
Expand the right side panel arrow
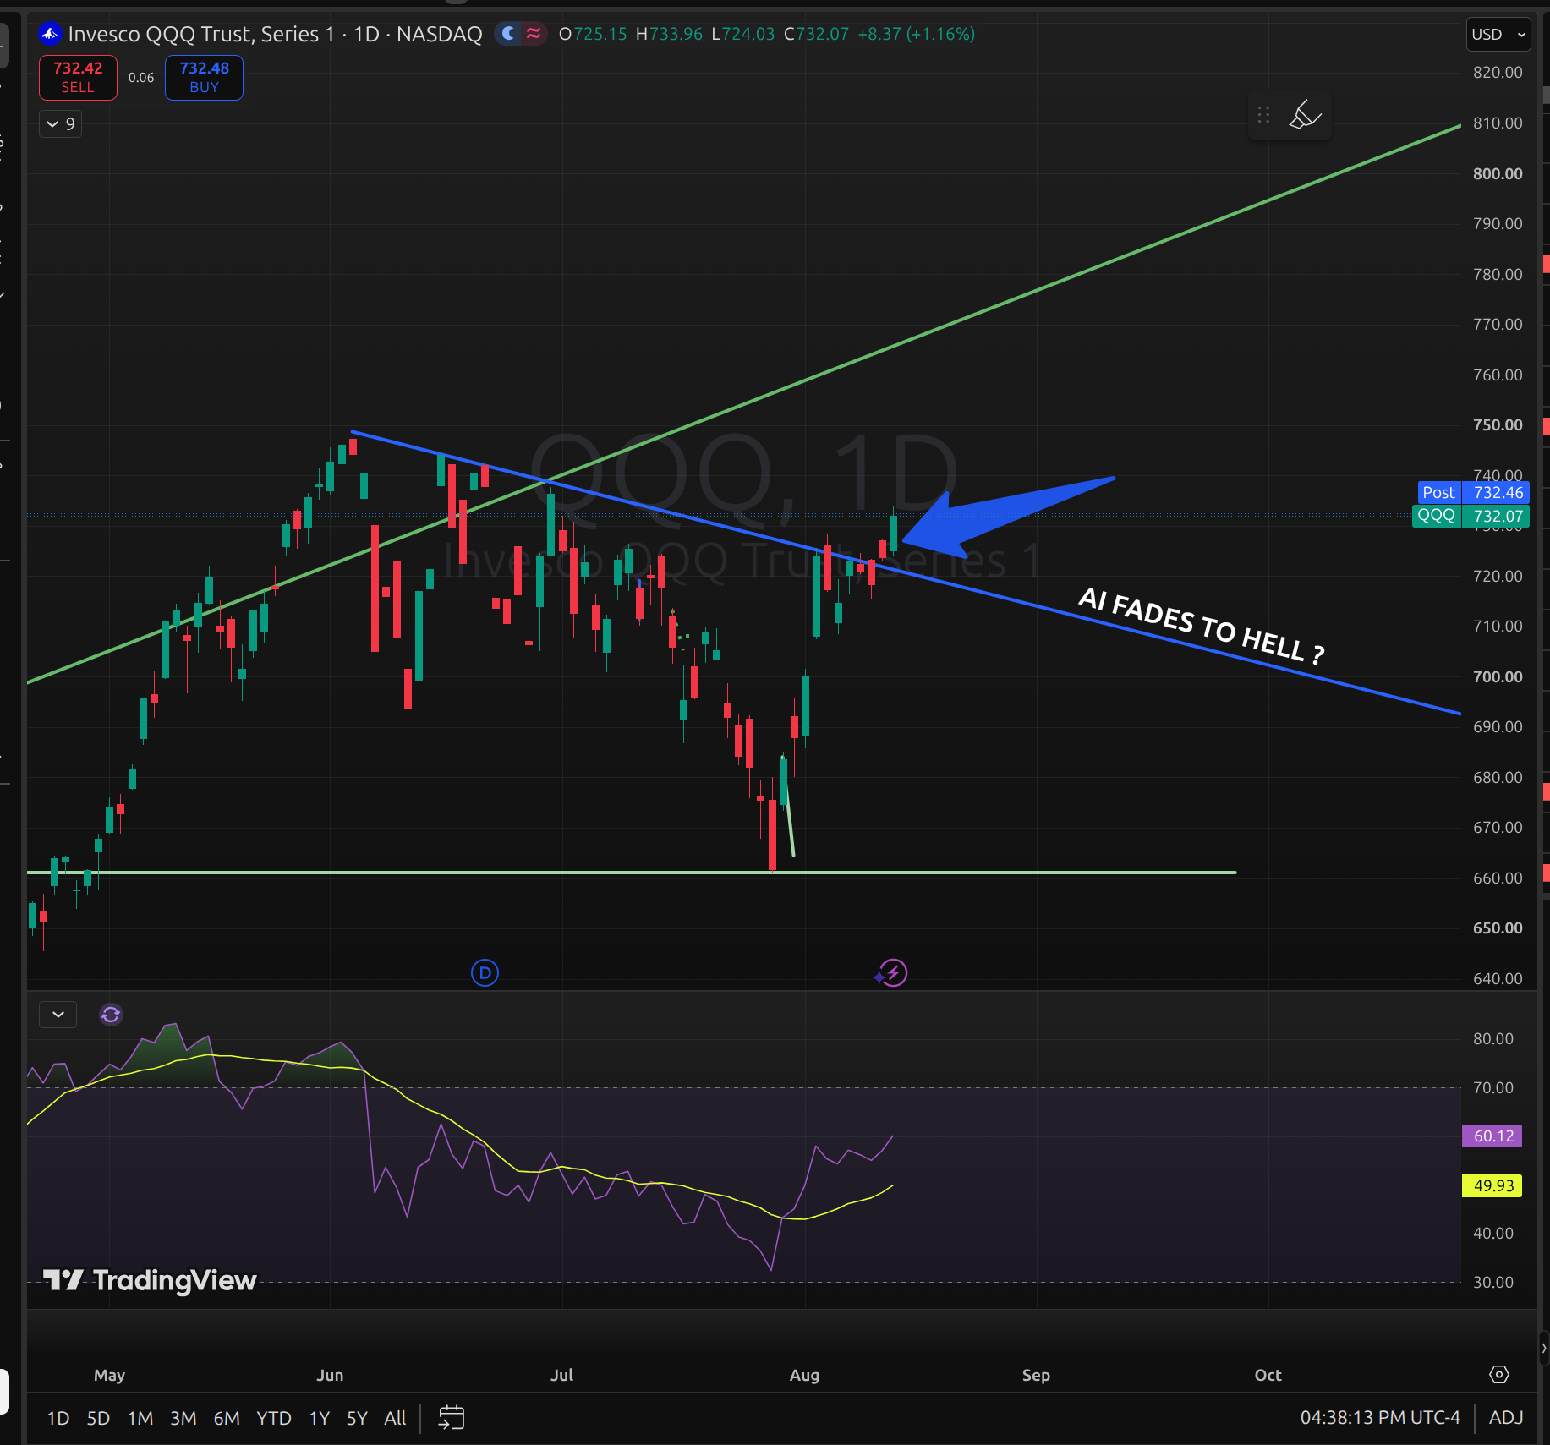[x=1543, y=1348]
